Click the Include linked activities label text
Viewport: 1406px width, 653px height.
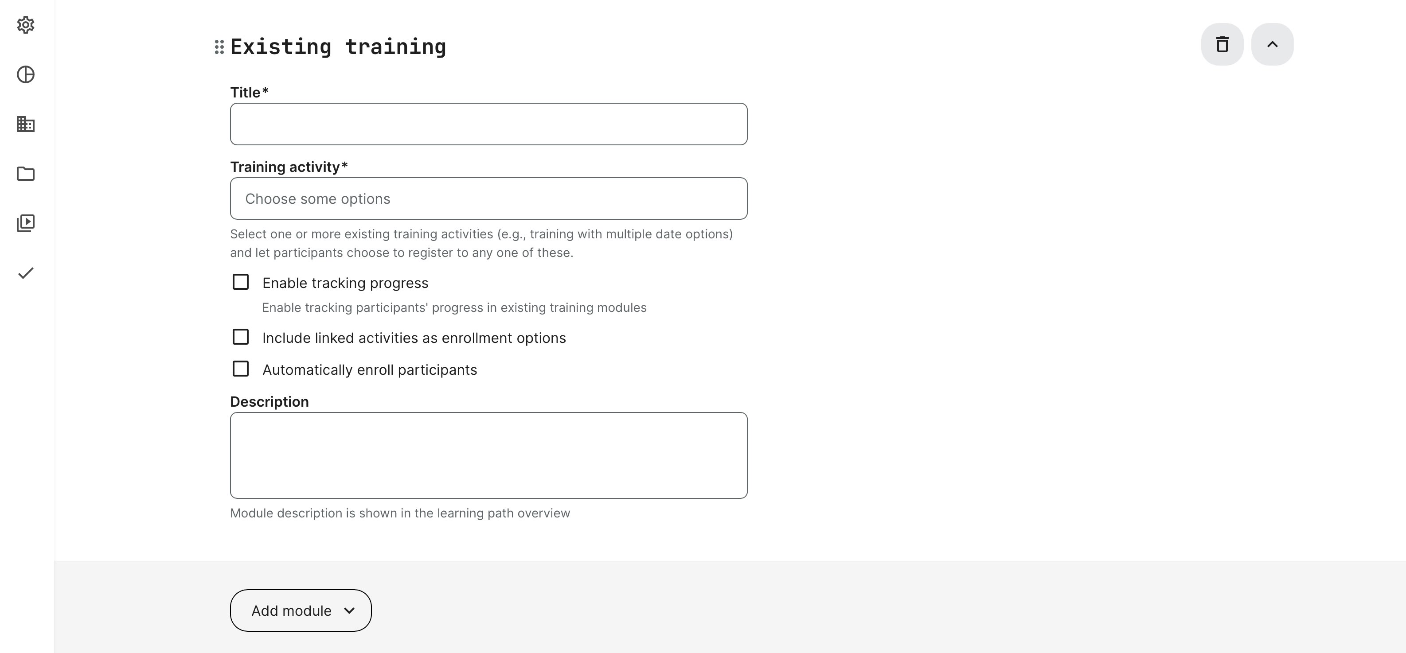[414, 338]
